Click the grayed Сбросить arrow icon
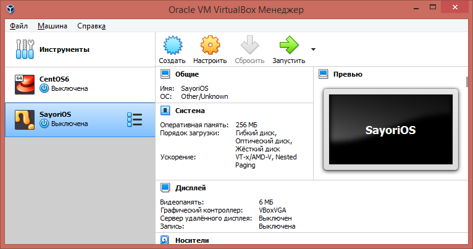This screenshot has width=473, height=249. (x=249, y=45)
